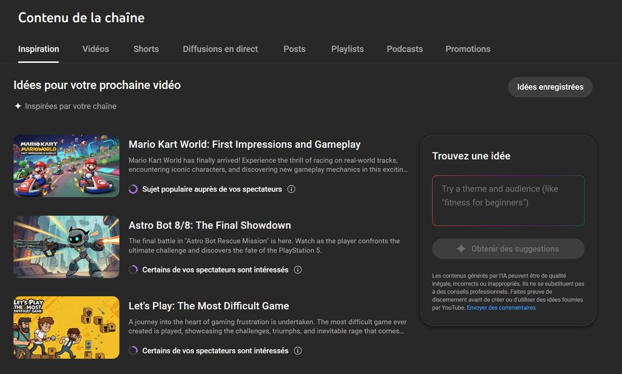Go to the Diffusions en direct tab

(220, 49)
